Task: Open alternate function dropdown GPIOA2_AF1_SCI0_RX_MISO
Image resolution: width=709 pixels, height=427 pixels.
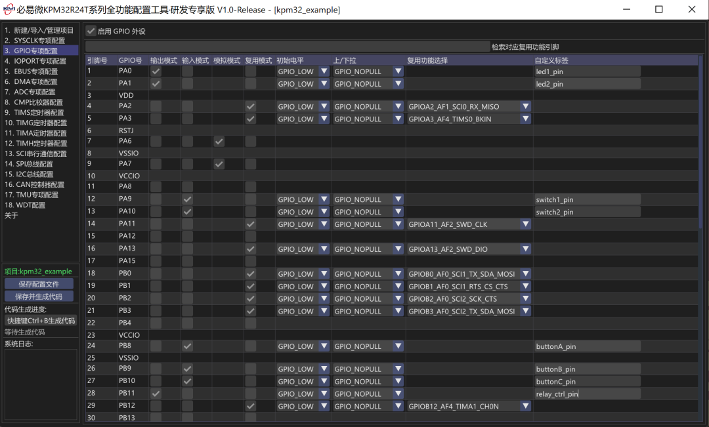Action: click(x=469, y=107)
